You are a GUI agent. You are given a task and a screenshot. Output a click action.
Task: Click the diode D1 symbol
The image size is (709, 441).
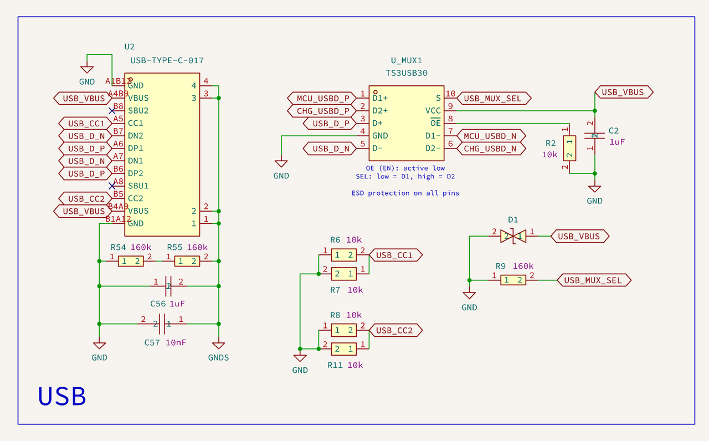[x=512, y=236]
